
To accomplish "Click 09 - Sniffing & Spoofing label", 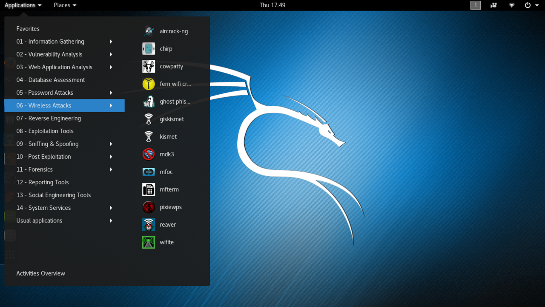I will click(x=47, y=144).
